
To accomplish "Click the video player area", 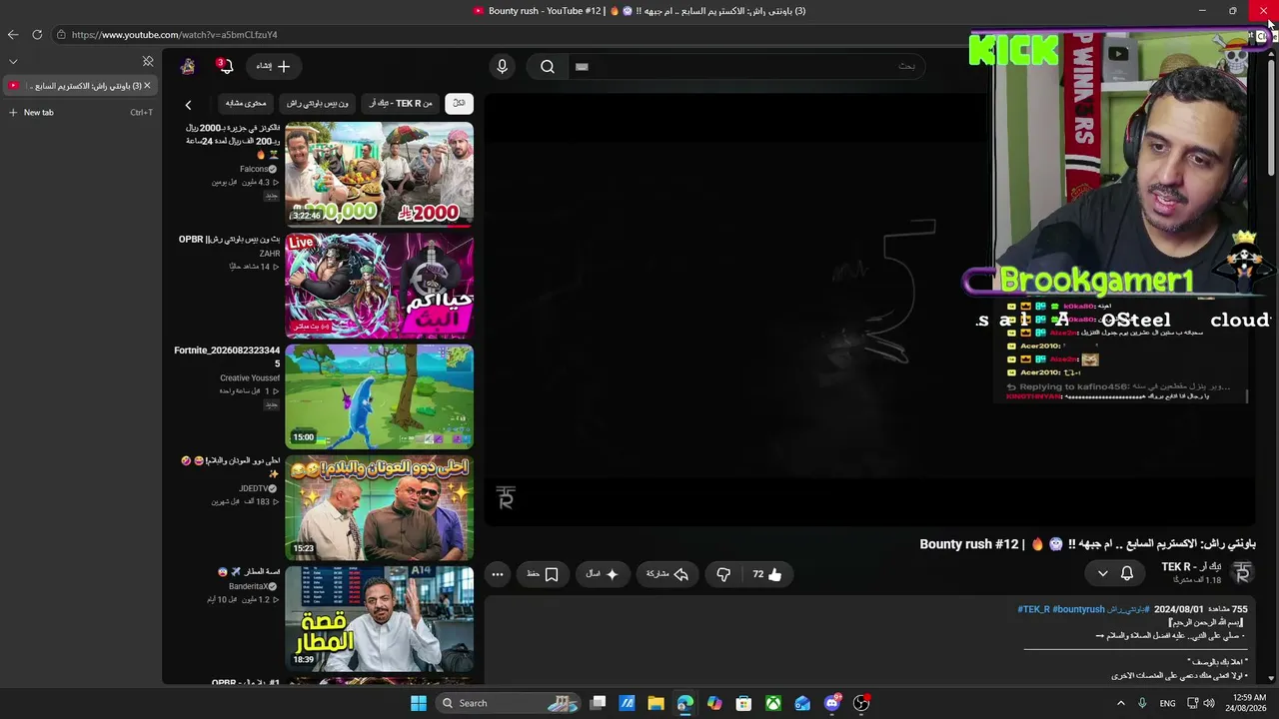I will [870, 309].
